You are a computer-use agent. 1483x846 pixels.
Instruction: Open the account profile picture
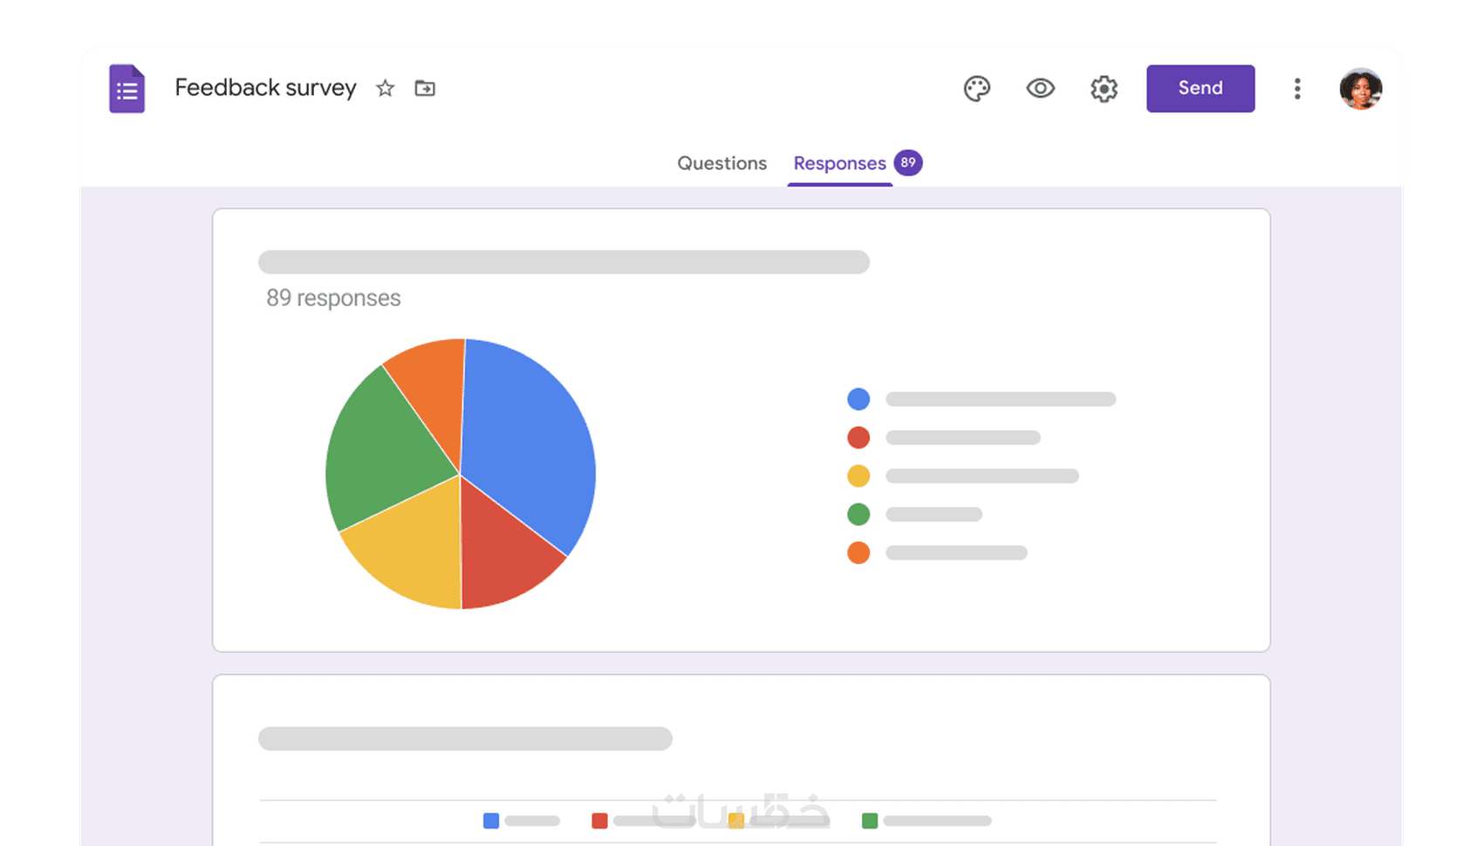pyautogui.click(x=1361, y=88)
